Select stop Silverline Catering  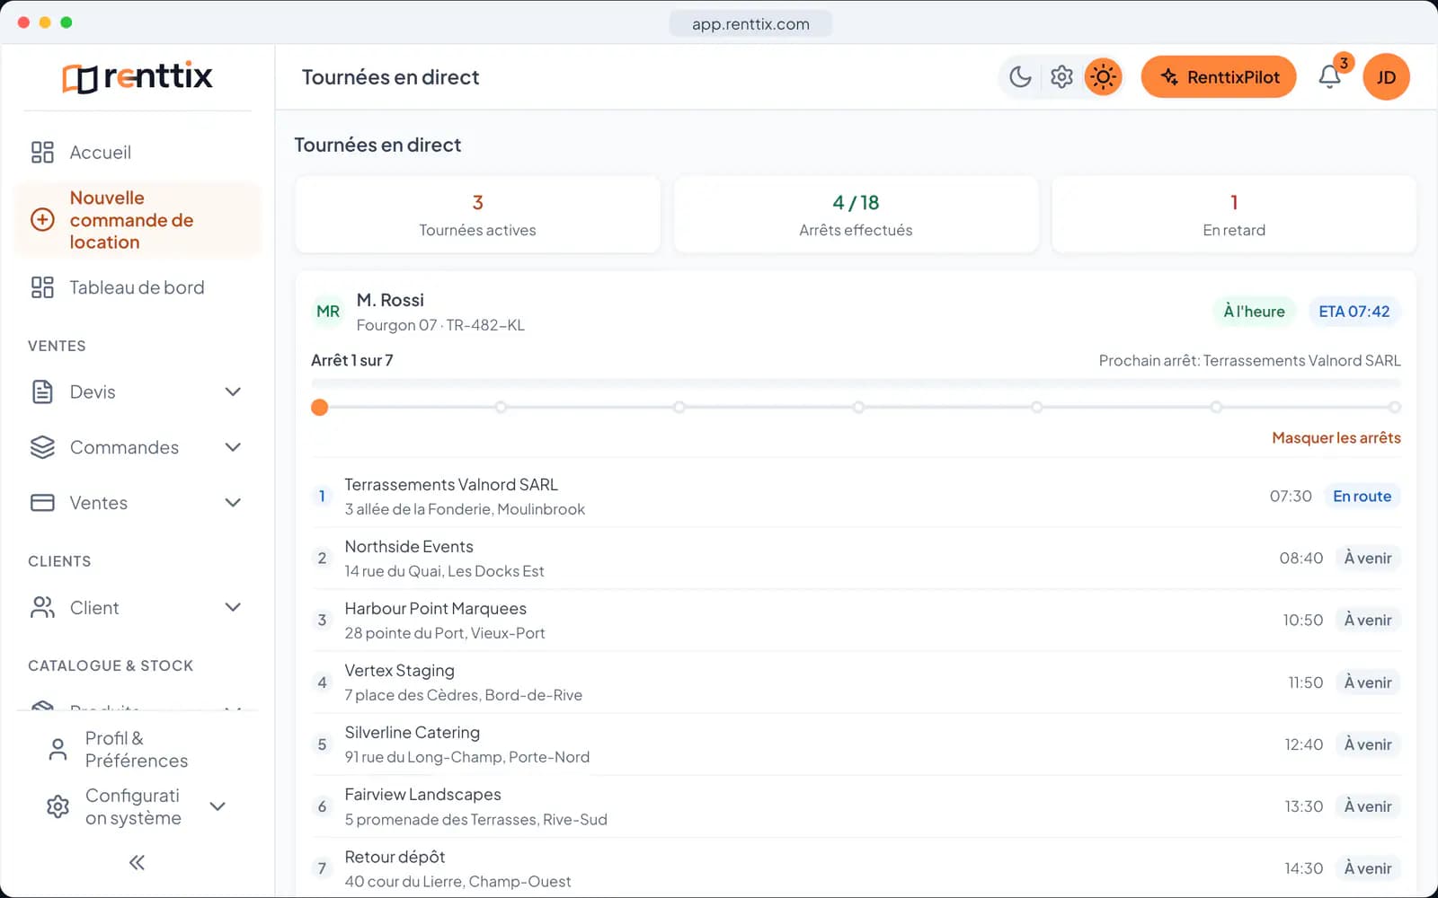856,744
